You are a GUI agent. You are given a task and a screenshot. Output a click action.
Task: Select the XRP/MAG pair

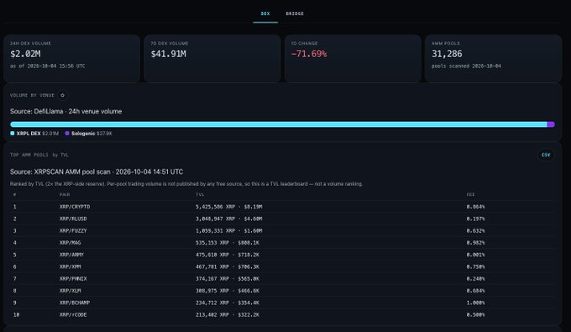71,243
